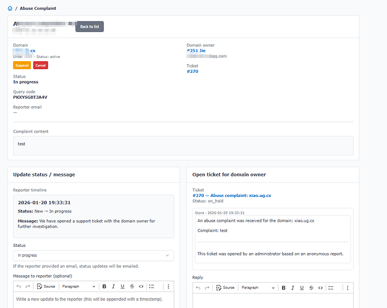Open #270 Abuse complaint: xiao.ug.cx ticket link
Image resolution: width=387 pixels, height=308 pixels.
(x=231, y=196)
